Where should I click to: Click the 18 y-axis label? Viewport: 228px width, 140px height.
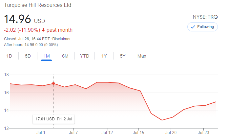tap(7, 75)
